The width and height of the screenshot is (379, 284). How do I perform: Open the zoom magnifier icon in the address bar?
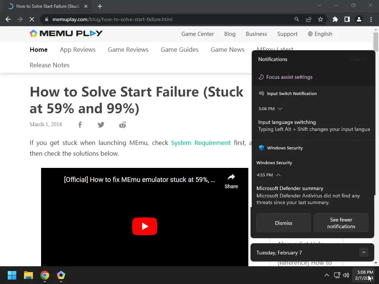[296, 19]
